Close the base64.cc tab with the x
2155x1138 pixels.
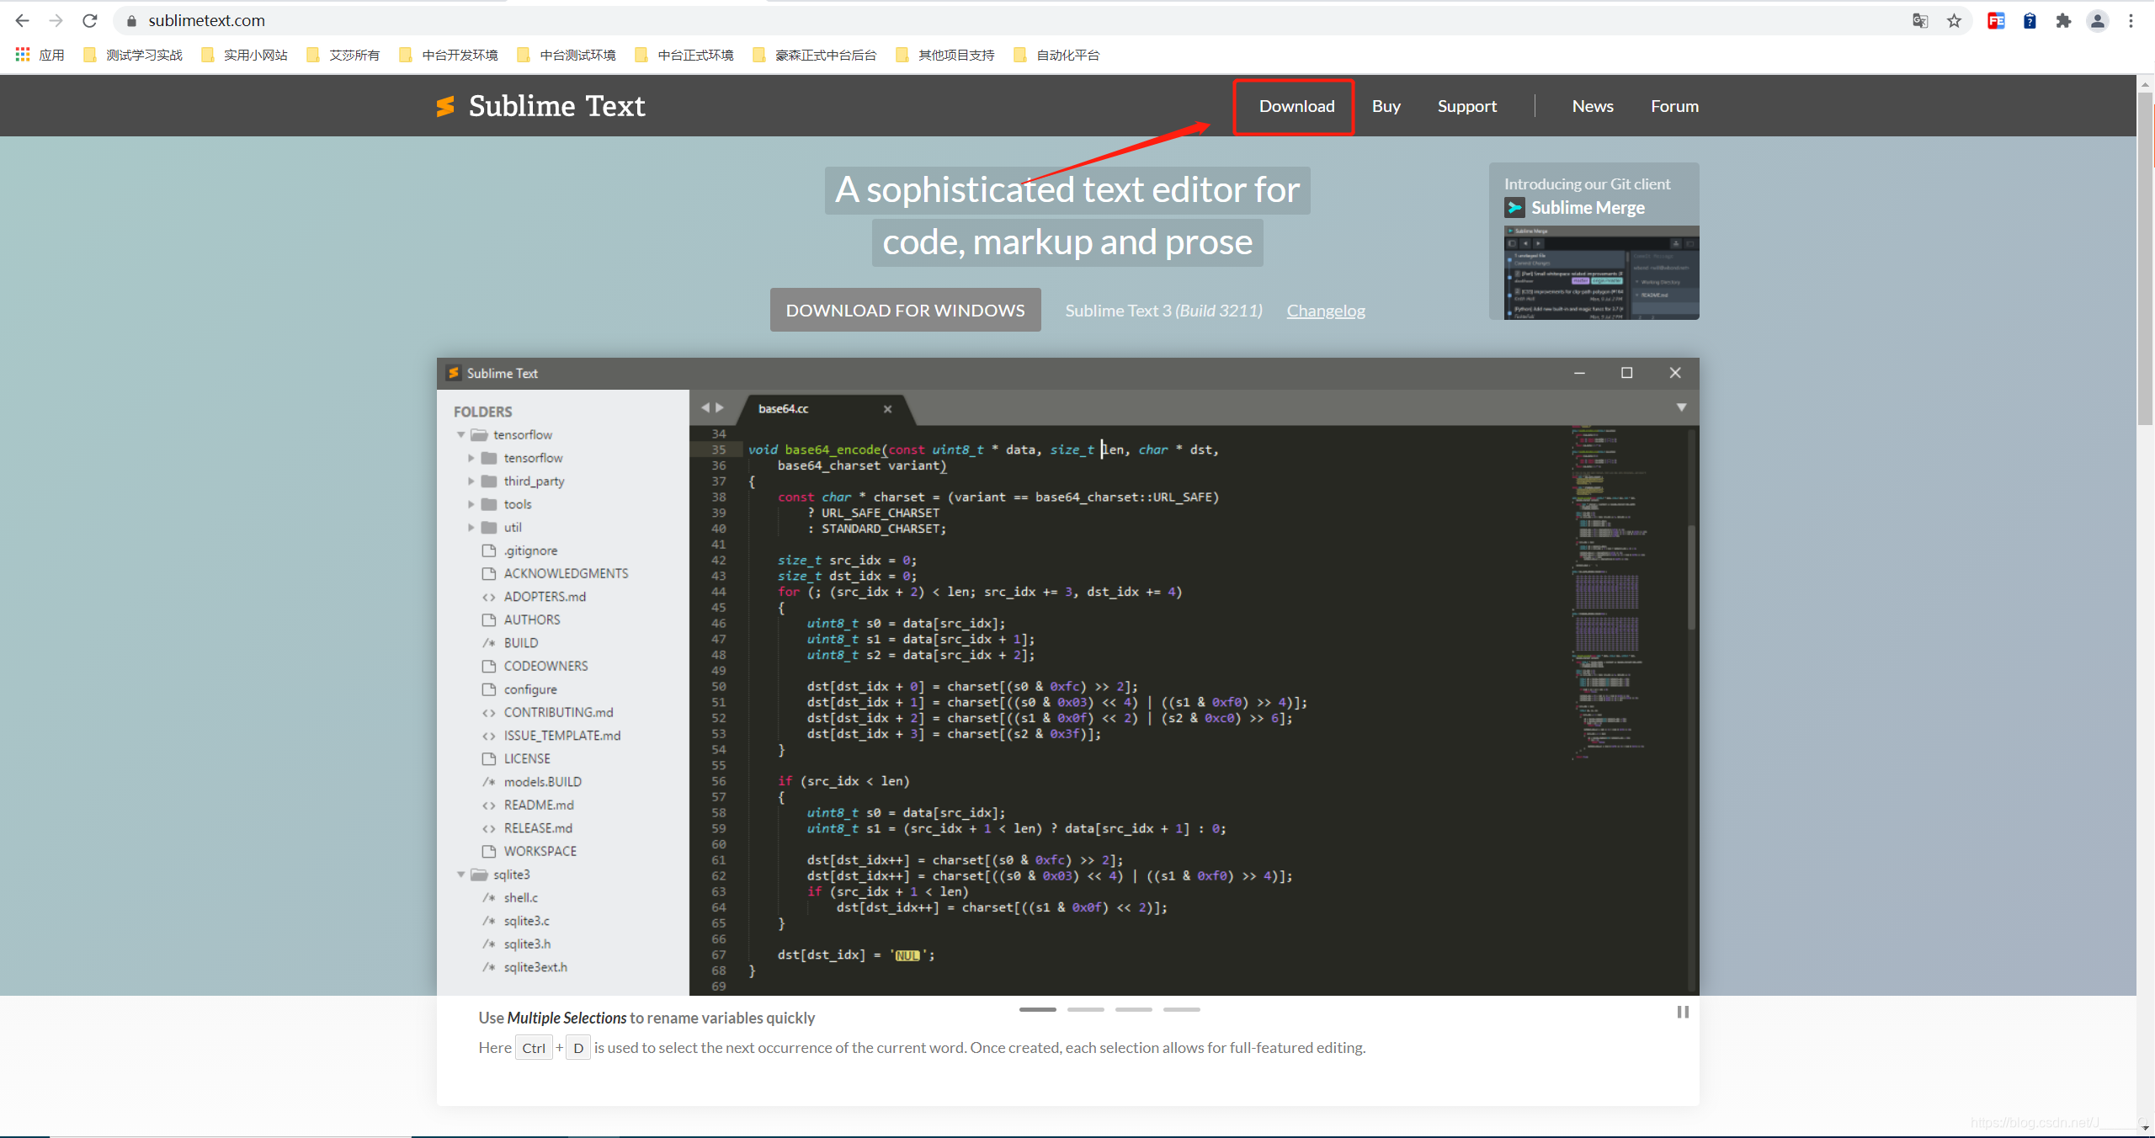coord(887,409)
